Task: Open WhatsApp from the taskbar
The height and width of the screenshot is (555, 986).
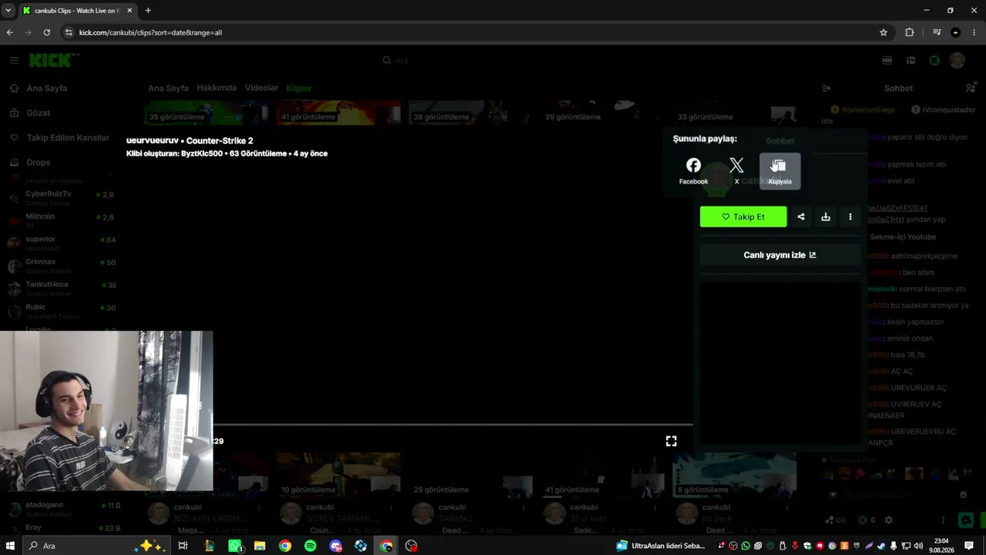Action: [235, 546]
